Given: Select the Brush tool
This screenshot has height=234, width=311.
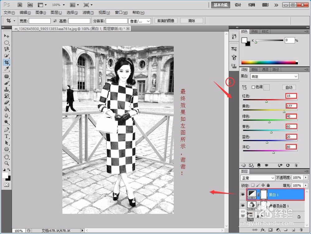Looking at the screenshot, I should pos(7,83).
